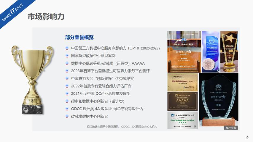Click the medal icon before 中国算力大会 item
Image resolution: width=253 pixels, height=142 pixels.
click(67, 78)
